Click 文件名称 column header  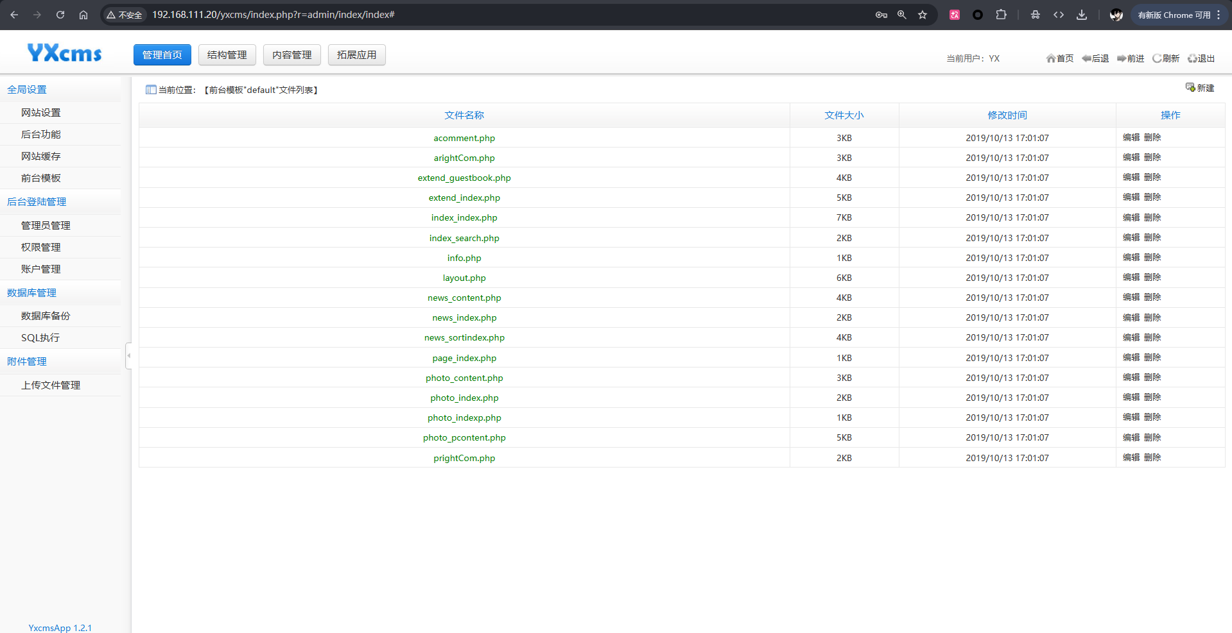point(464,115)
